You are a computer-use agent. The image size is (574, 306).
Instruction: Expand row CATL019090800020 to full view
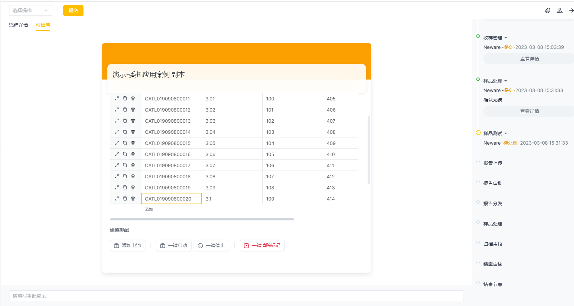(117, 198)
